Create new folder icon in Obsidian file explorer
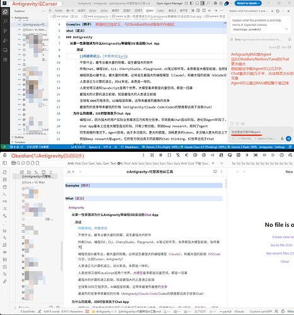 [29, 172]
